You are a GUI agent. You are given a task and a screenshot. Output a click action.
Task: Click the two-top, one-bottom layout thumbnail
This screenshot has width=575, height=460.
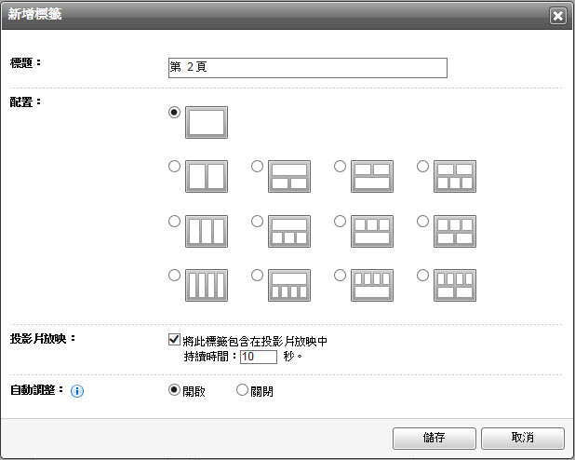coord(372,176)
